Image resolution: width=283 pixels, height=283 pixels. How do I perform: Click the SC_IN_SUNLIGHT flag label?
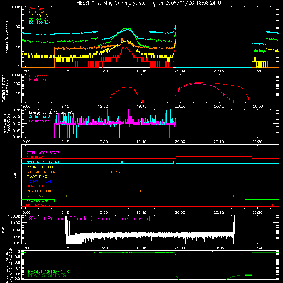41,167
